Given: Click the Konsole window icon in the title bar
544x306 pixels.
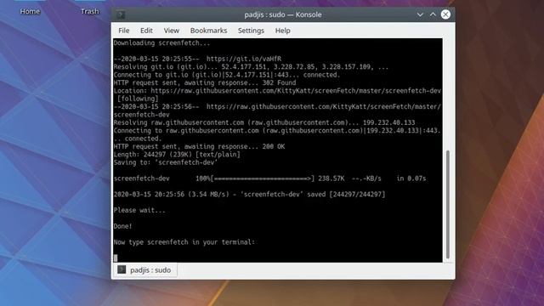Looking at the screenshot, I should click(x=121, y=14).
